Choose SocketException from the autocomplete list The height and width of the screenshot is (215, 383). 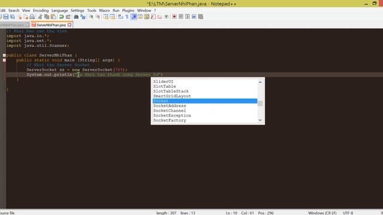[205, 115]
